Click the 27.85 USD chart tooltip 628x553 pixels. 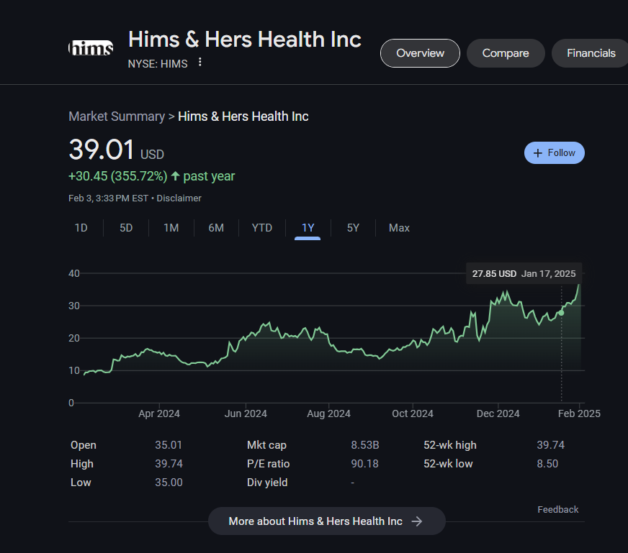[524, 273]
